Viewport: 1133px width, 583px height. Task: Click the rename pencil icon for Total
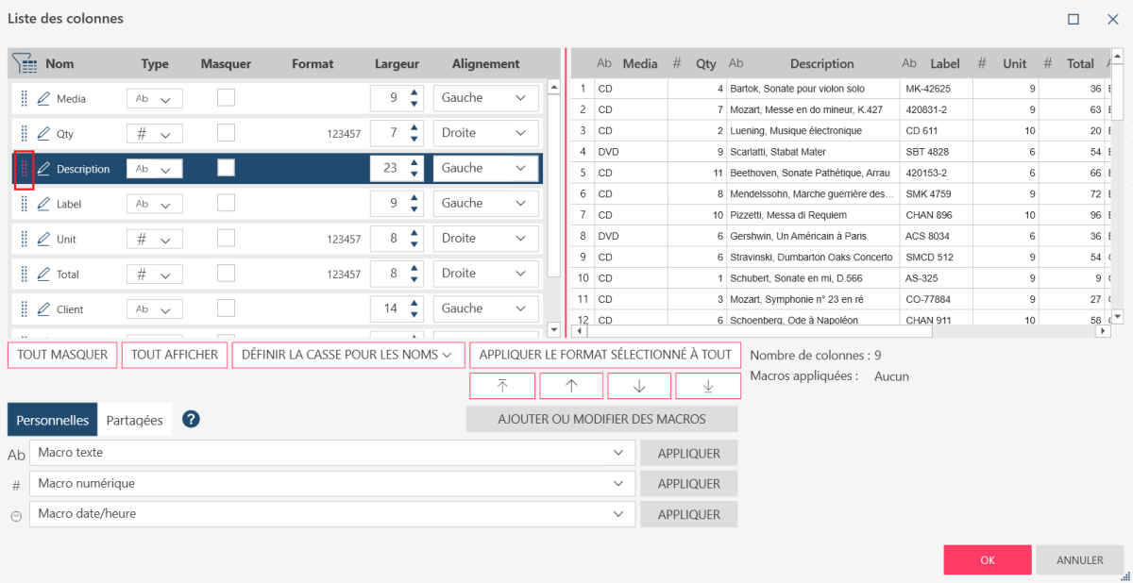coord(43,275)
